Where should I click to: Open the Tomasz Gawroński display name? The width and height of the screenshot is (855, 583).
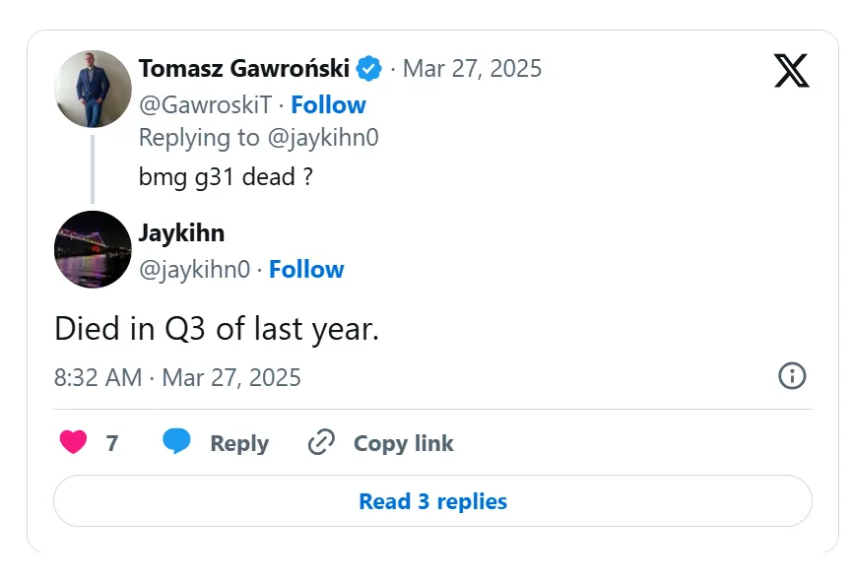click(243, 68)
